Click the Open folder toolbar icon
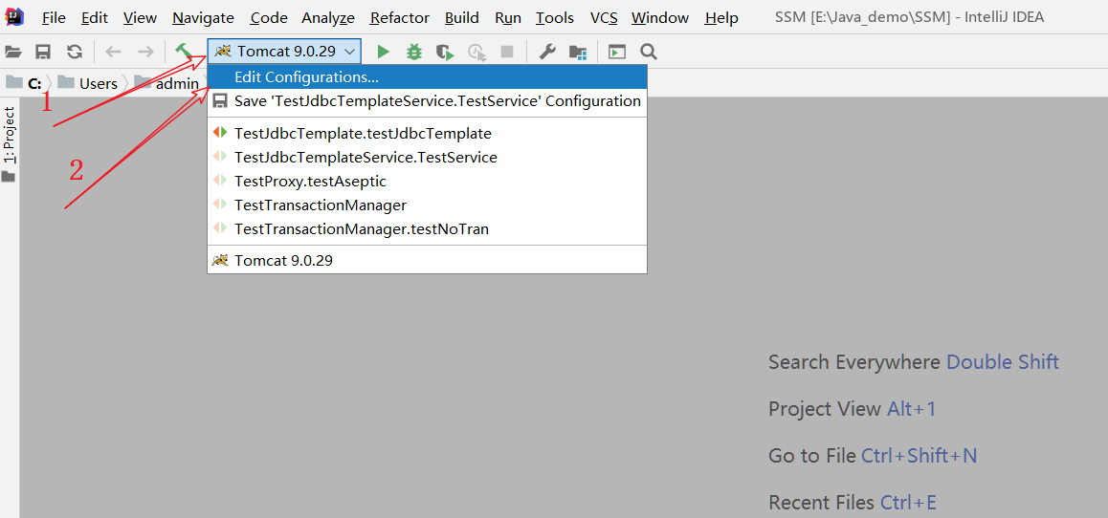 tap(12, 52)
